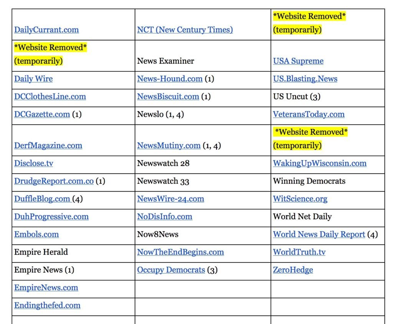Click the Newswatch 28 entry
The height and width of the screenshot is (324, 393).
163,163
